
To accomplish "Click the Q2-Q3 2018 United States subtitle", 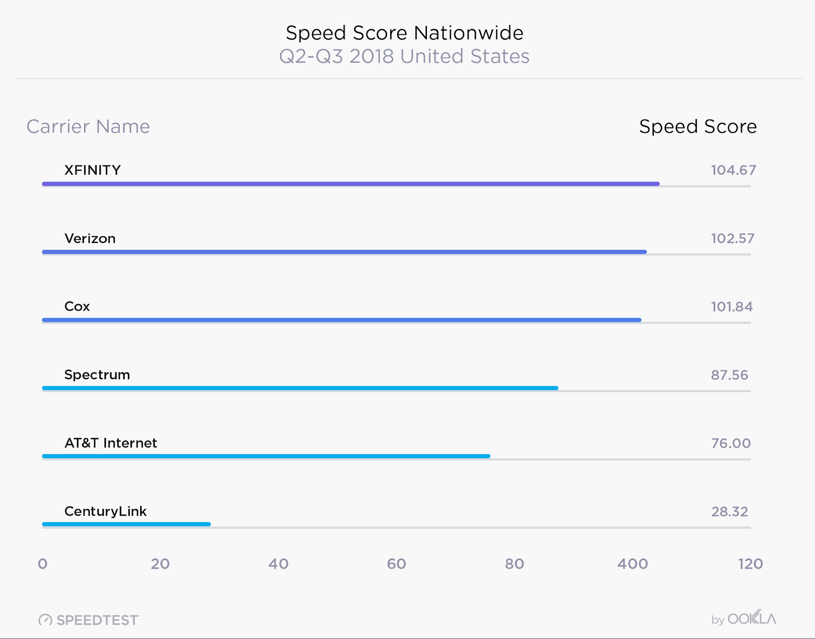I will pyautogui.click(x=404, y=57).
